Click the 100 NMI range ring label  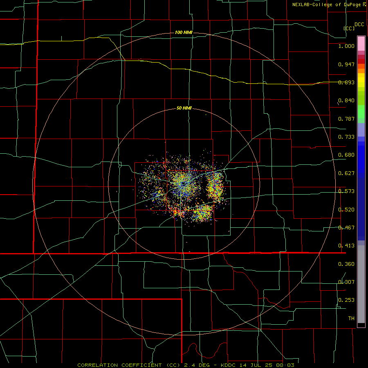pos(184,32)
